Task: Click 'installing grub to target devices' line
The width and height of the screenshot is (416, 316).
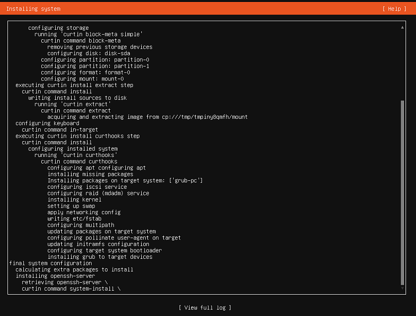Action: pos(100,257)
